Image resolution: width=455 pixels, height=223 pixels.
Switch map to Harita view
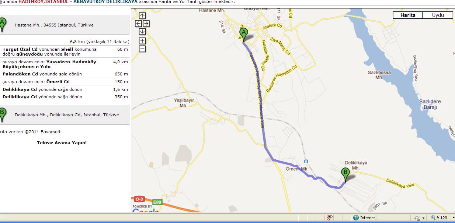coord(408,15)
